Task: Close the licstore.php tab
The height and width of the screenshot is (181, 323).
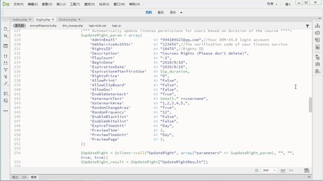Action: (80, 19)
